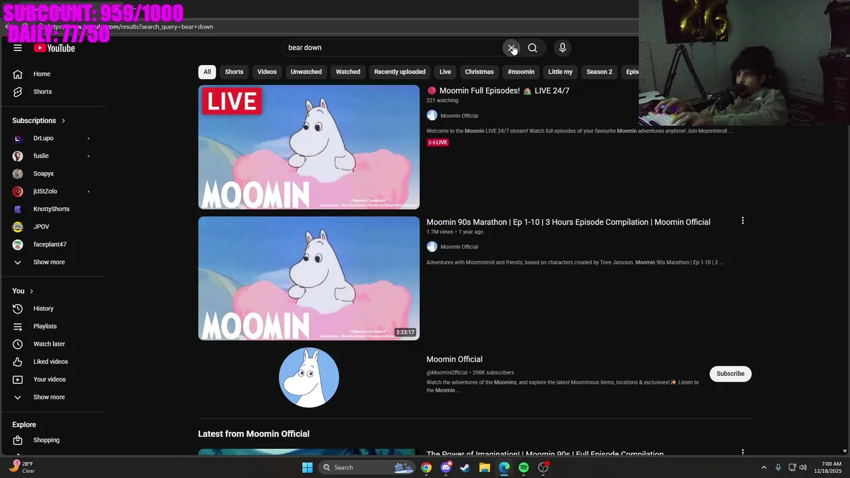850x478 pixels.
Task: Open the Moomin LIVE 24/7 thumbnail
Action: click(309, 147)
